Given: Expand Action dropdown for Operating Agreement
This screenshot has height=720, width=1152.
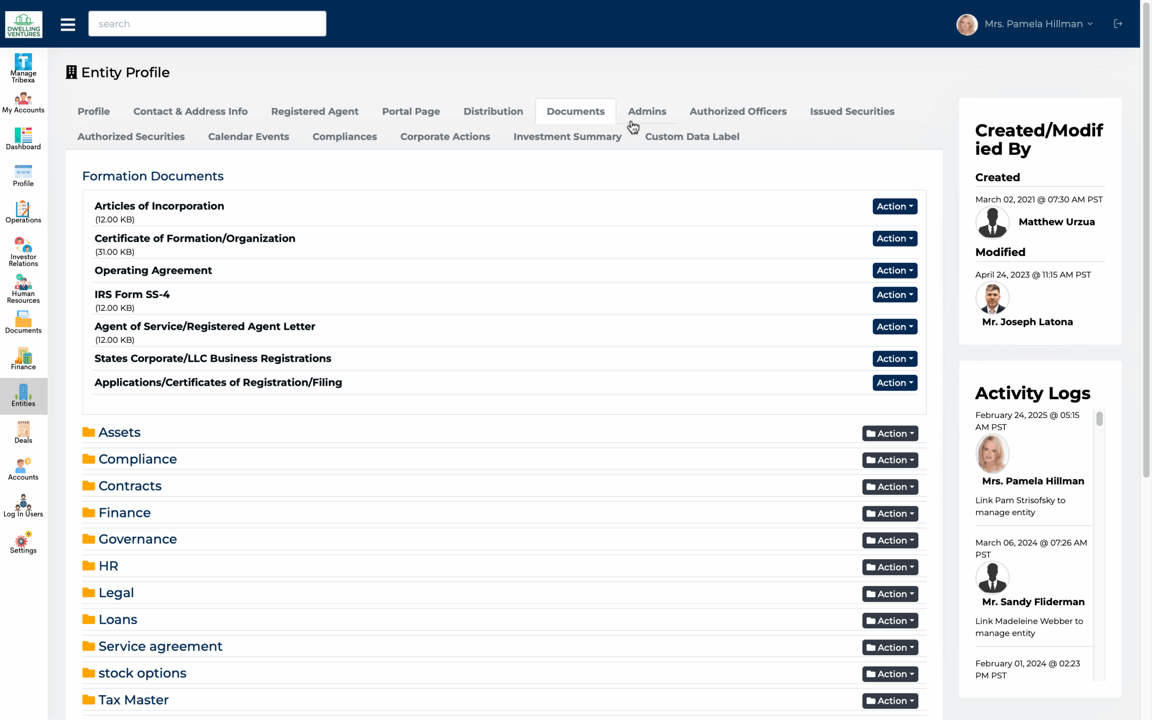Looking at the screenshot, I should click(894, 270).
